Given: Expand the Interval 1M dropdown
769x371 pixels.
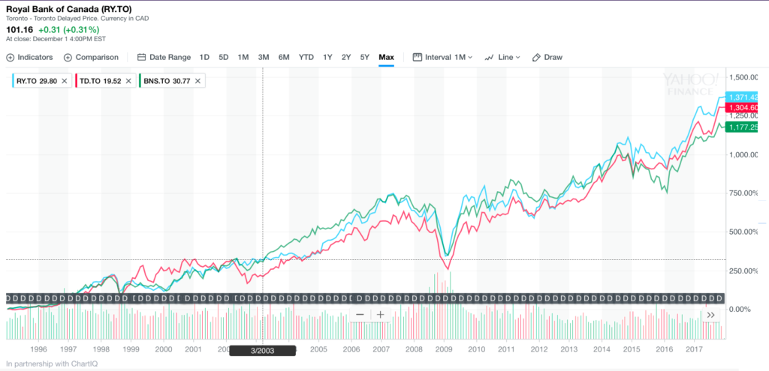Looking at the screenshot, I should click(443, 57).
